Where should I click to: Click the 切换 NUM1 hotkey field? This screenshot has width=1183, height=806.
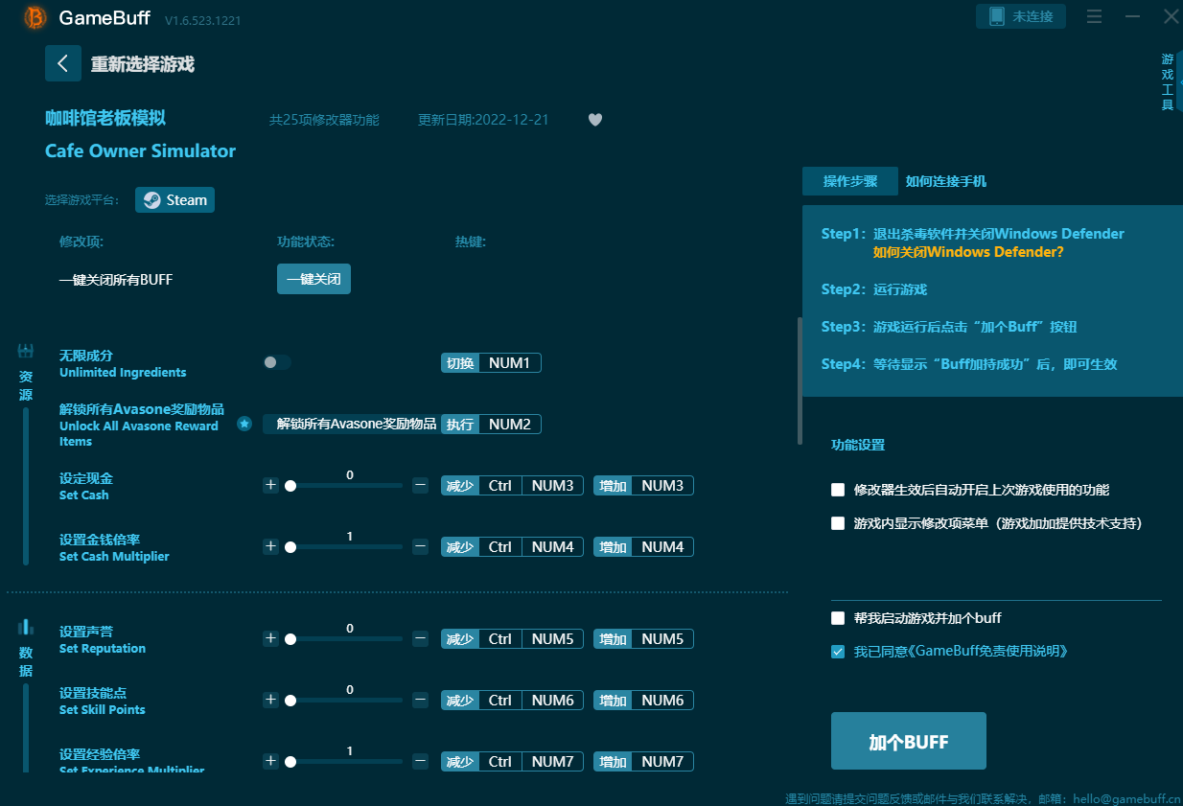491,363
